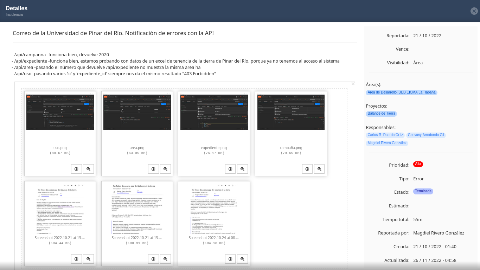Magnify the expediente.png image
Screen dimensions: 480x270
pyautogui.click(x=242, y=169)
